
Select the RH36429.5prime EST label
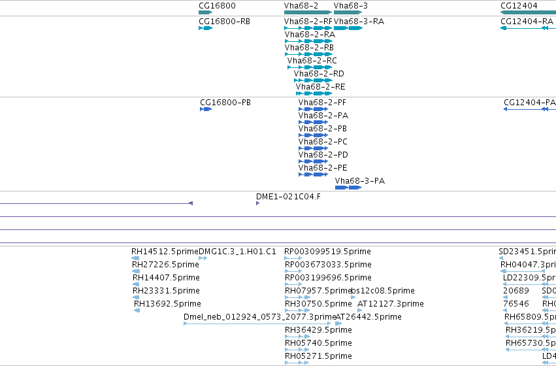[318, 330]
